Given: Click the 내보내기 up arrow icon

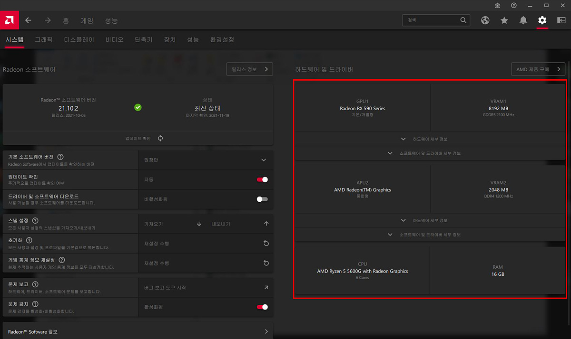Looking at the screenshot, I should (266, 224).
